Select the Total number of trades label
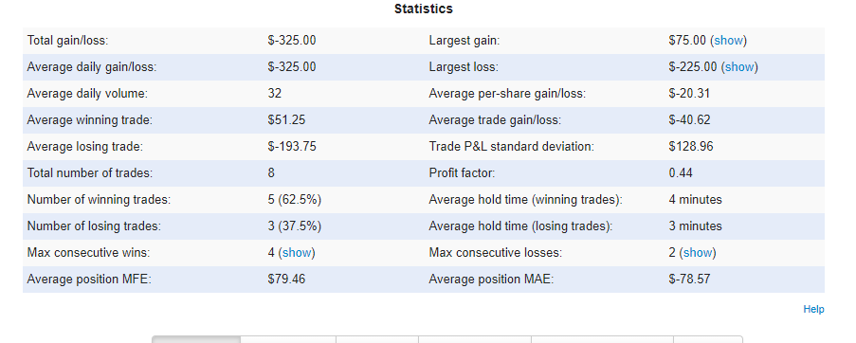This screenshot has height=343, width=856. (89, 173)
